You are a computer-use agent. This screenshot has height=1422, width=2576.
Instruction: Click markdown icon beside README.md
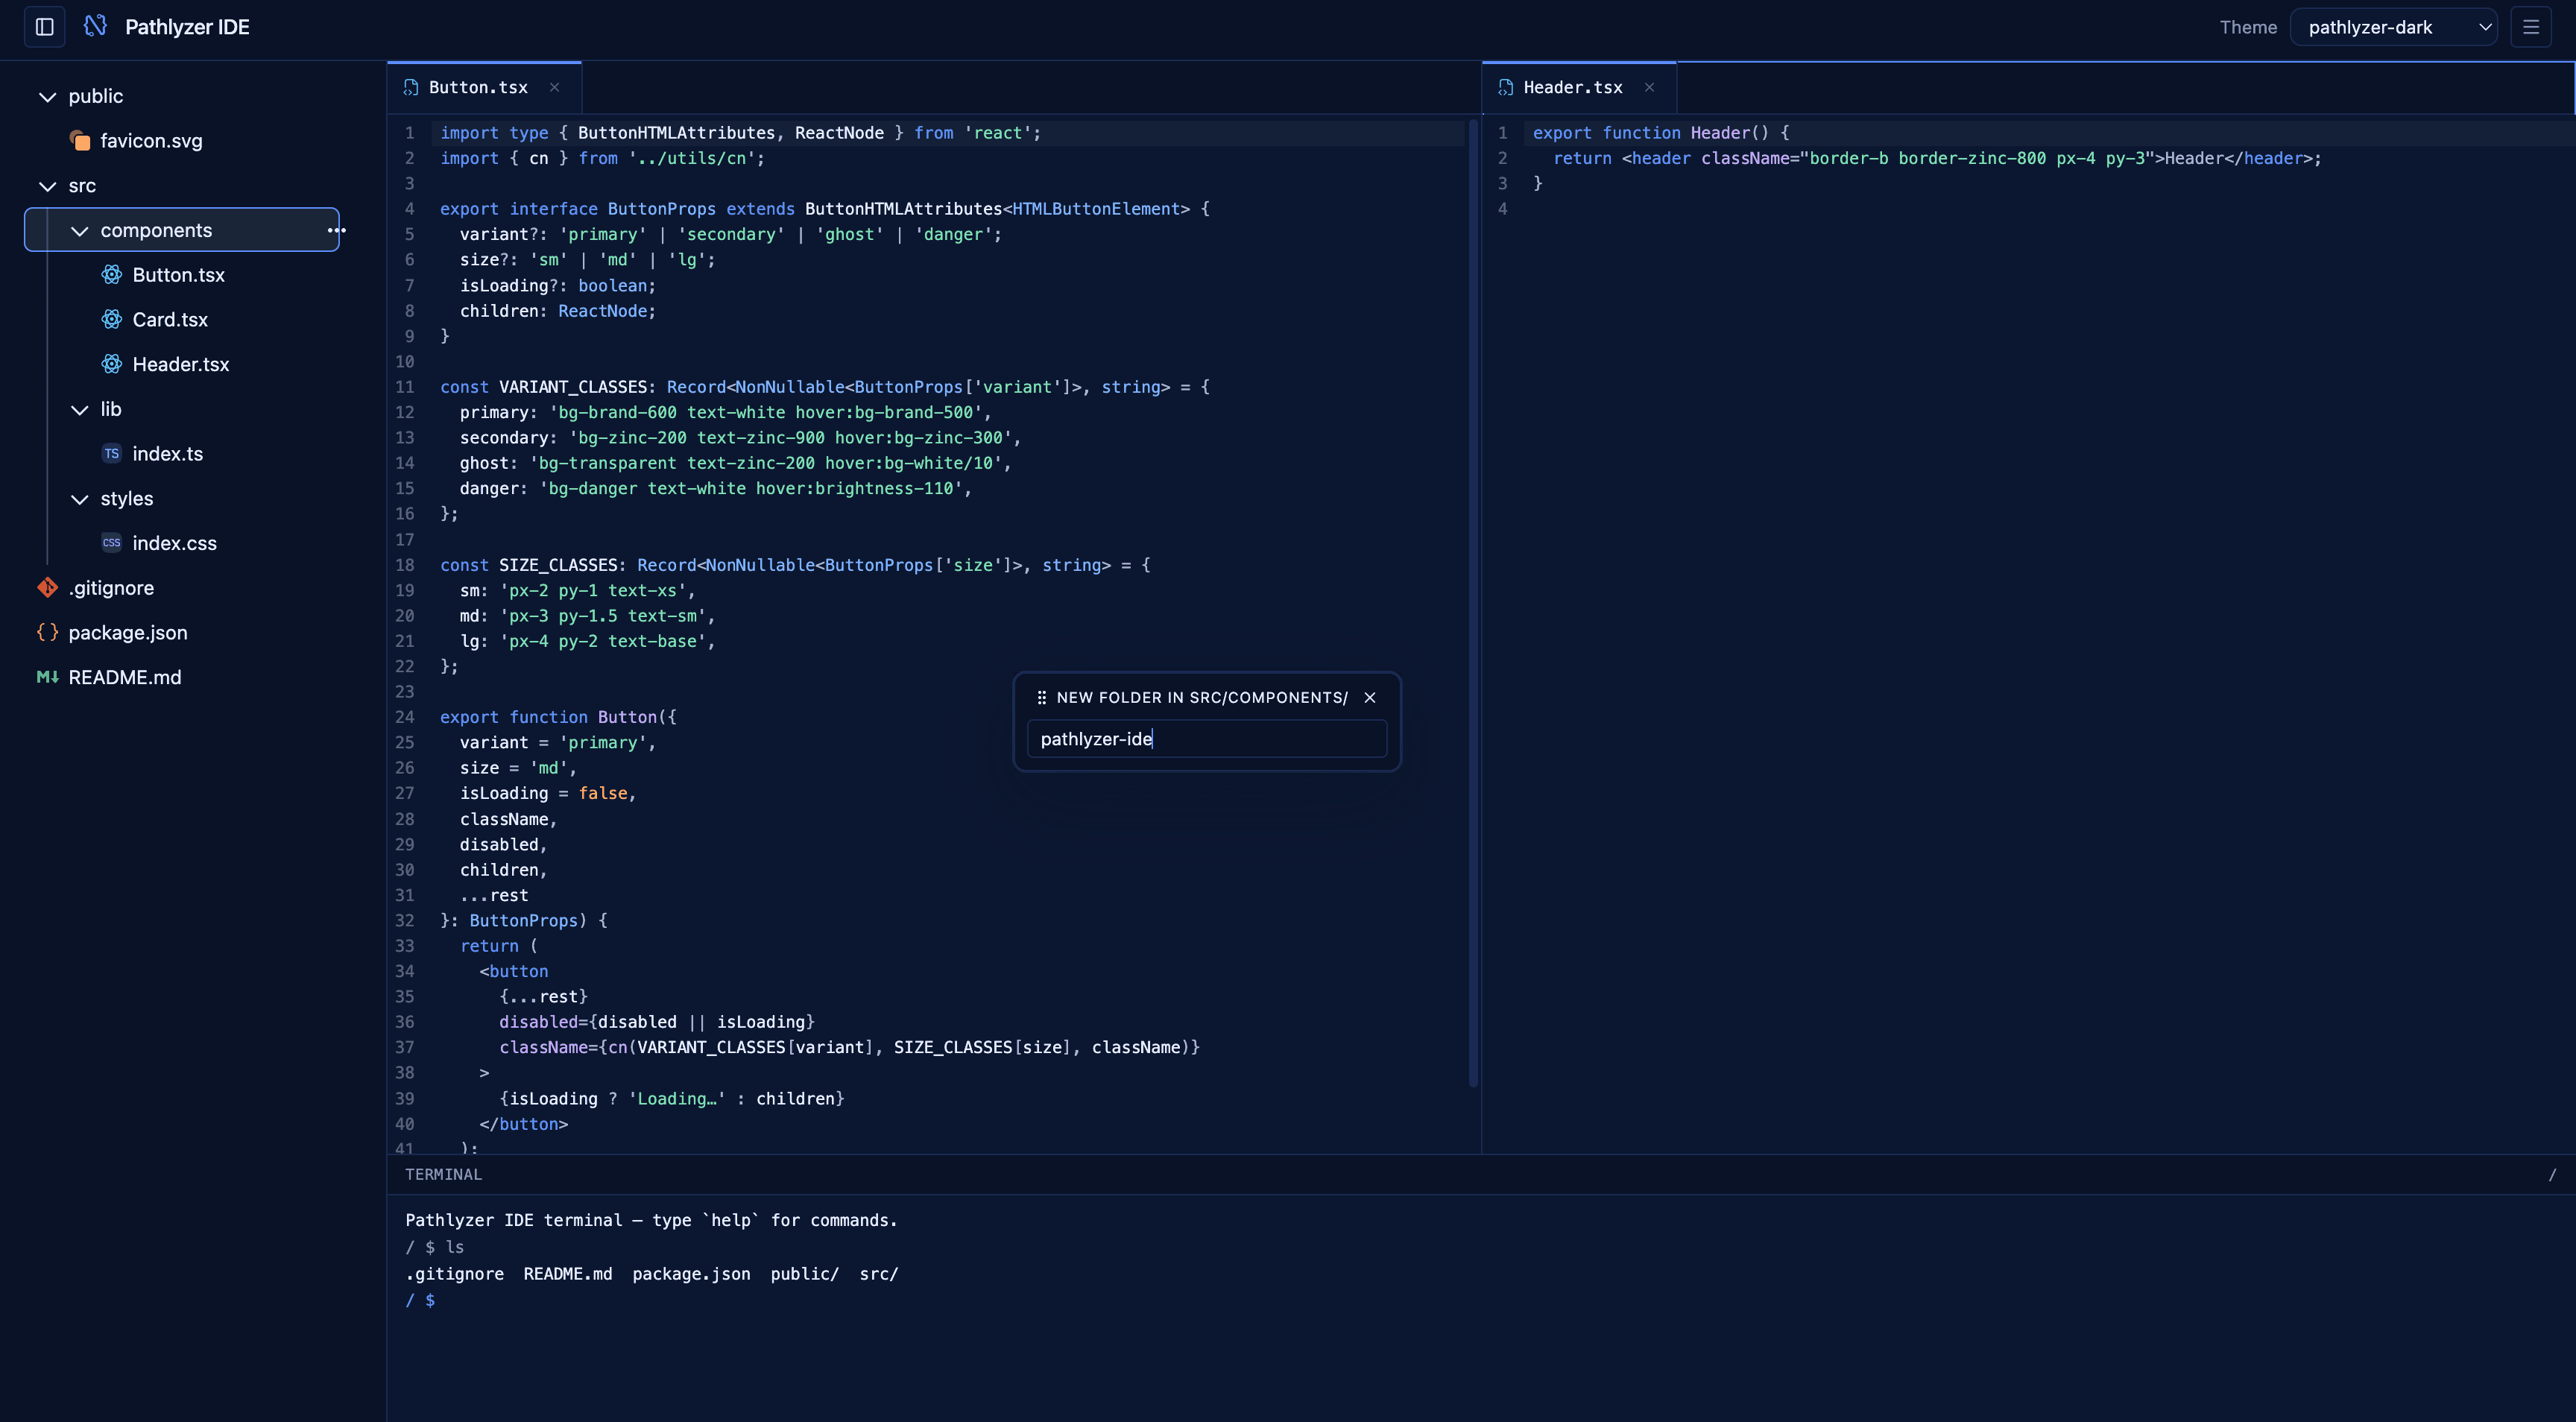click(47, 677)
